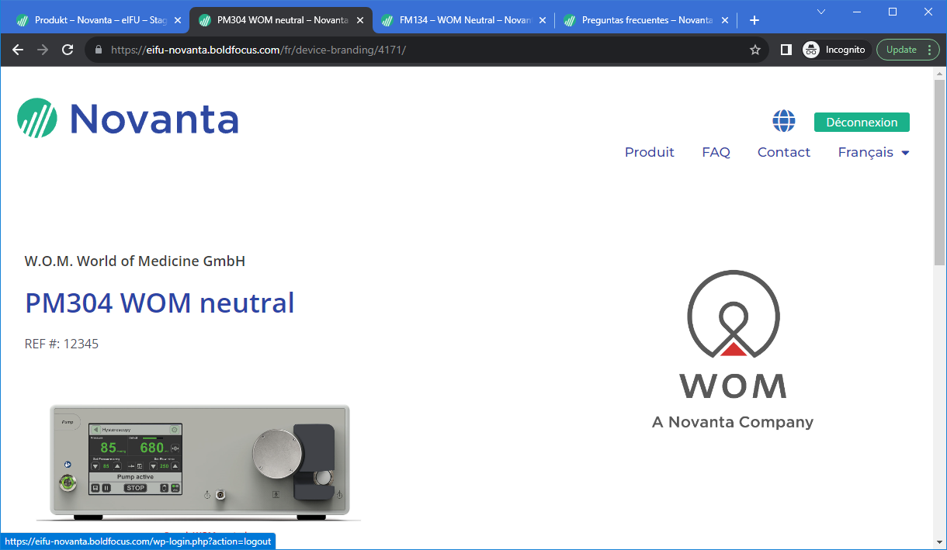Open the tab search chevron
Viewport: 947px width, 550px height.
tap(821, 12)
